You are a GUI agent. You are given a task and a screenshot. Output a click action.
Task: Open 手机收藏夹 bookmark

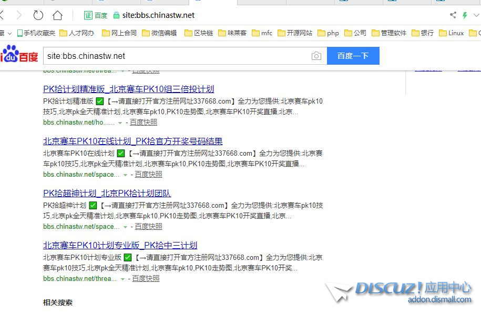pos(36,33)
